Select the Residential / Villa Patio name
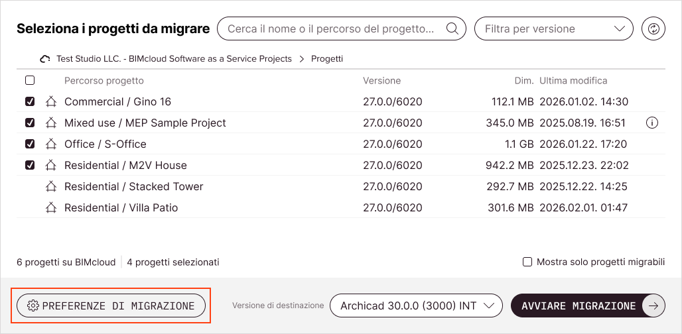 (121, 207)
